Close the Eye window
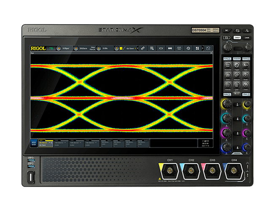 click(211, 53)
